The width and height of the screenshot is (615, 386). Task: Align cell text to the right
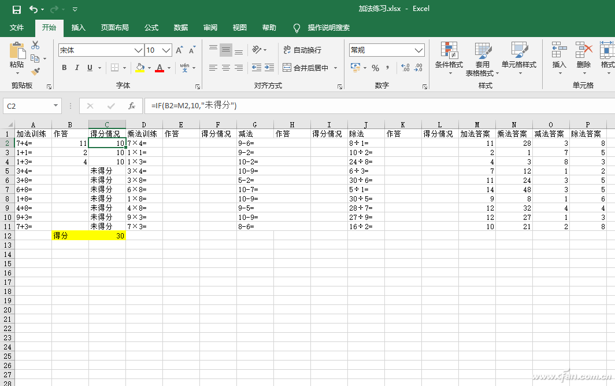pyautogui.click(x=239, y=68)
